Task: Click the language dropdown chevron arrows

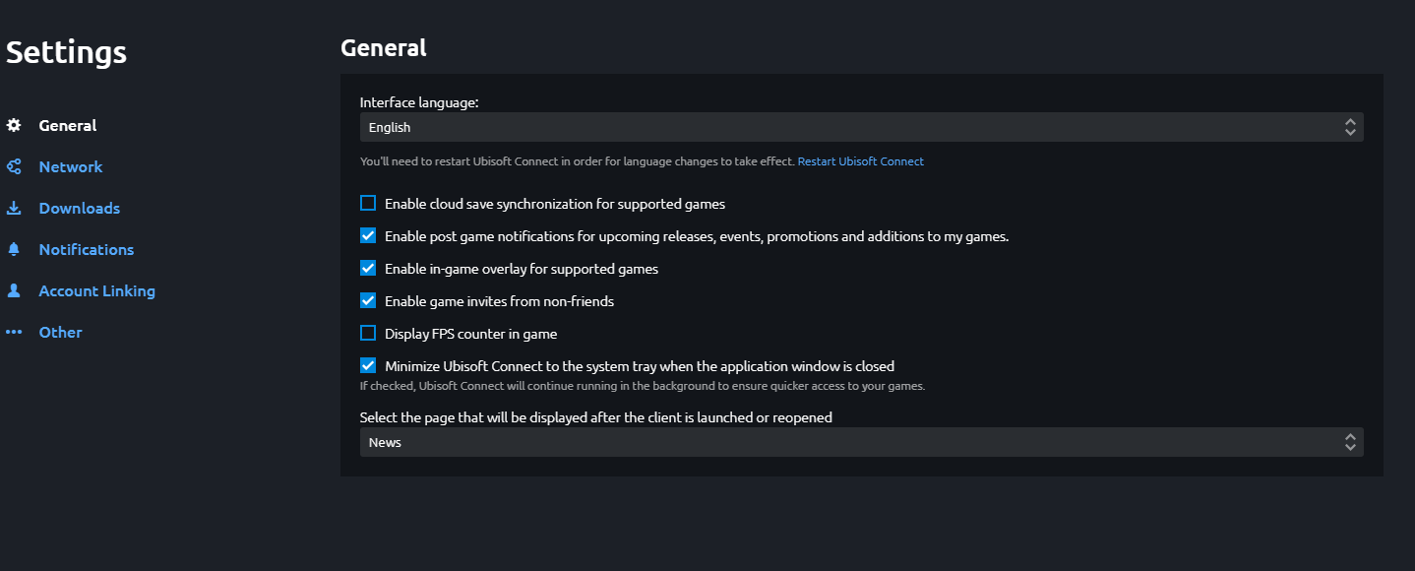Action: coord(1349,126)
